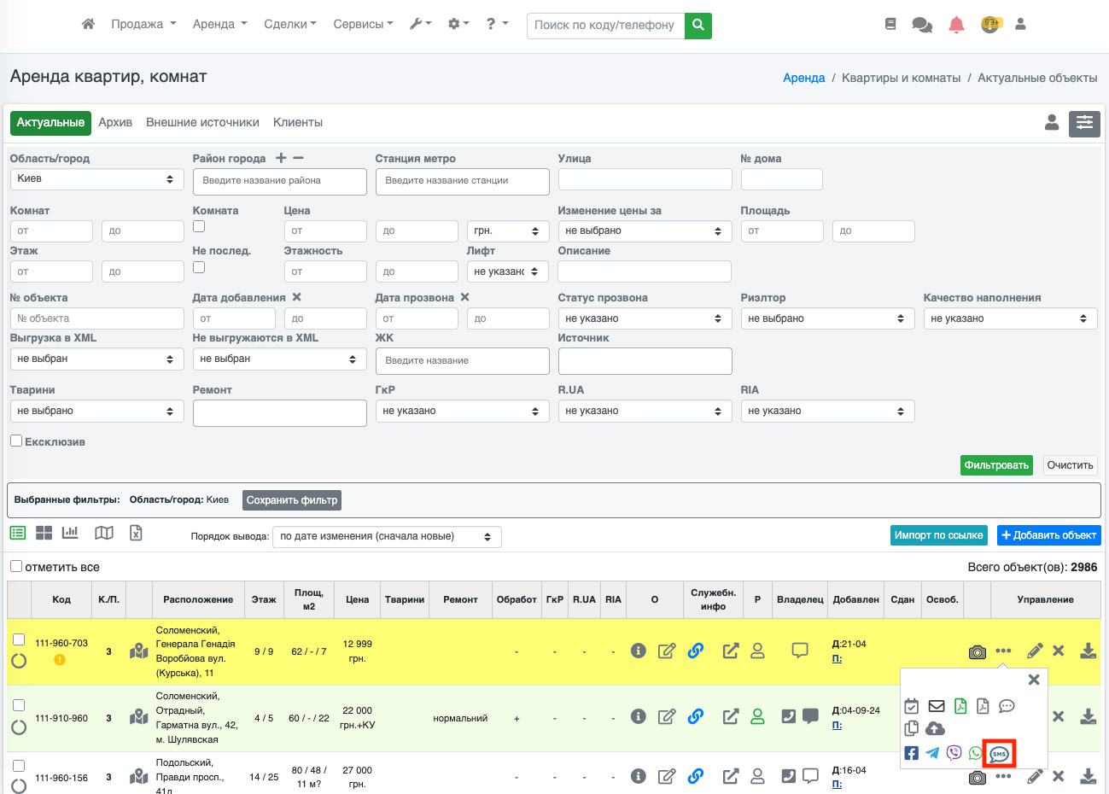Open the 'Продажа' menu in navbar
The width and height of the screenshot is (1109, 794).
tap(143, 24)
